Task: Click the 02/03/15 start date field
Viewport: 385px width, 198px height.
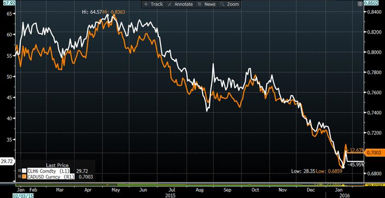Action: 10,195
